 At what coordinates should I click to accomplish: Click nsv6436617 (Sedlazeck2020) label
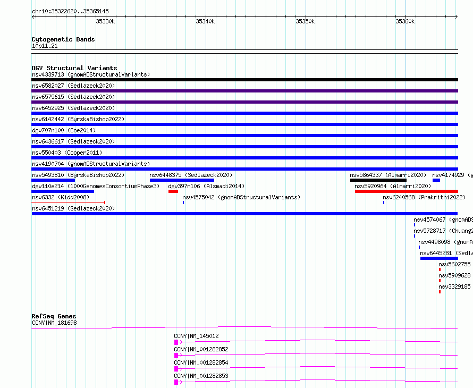click(x=73, y=141)
